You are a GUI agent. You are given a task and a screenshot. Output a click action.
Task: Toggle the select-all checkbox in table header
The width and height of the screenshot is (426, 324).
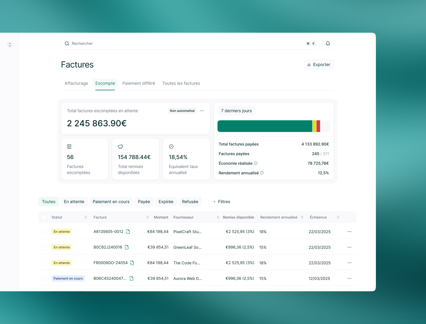point(44,217)
